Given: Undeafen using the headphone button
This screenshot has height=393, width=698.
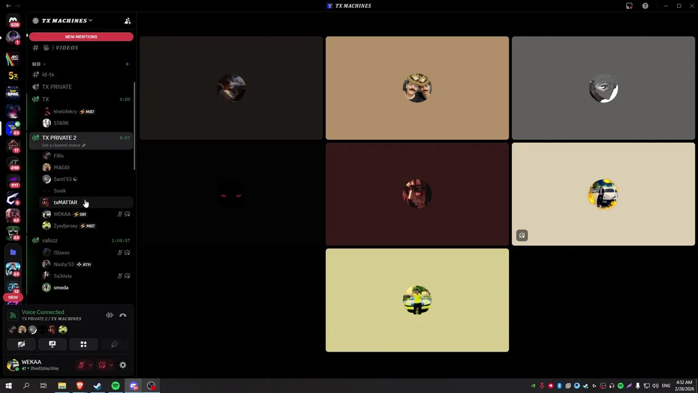Looking at the screenshot, I should (102, 365).
